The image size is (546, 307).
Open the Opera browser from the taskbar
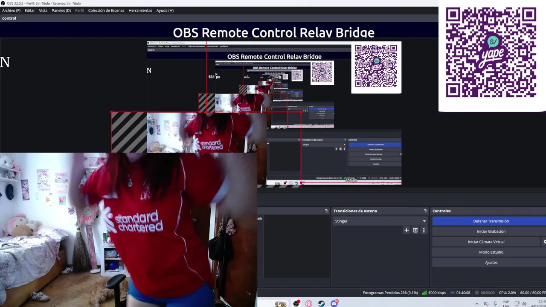pyautogui.click(x=309, y=304)
